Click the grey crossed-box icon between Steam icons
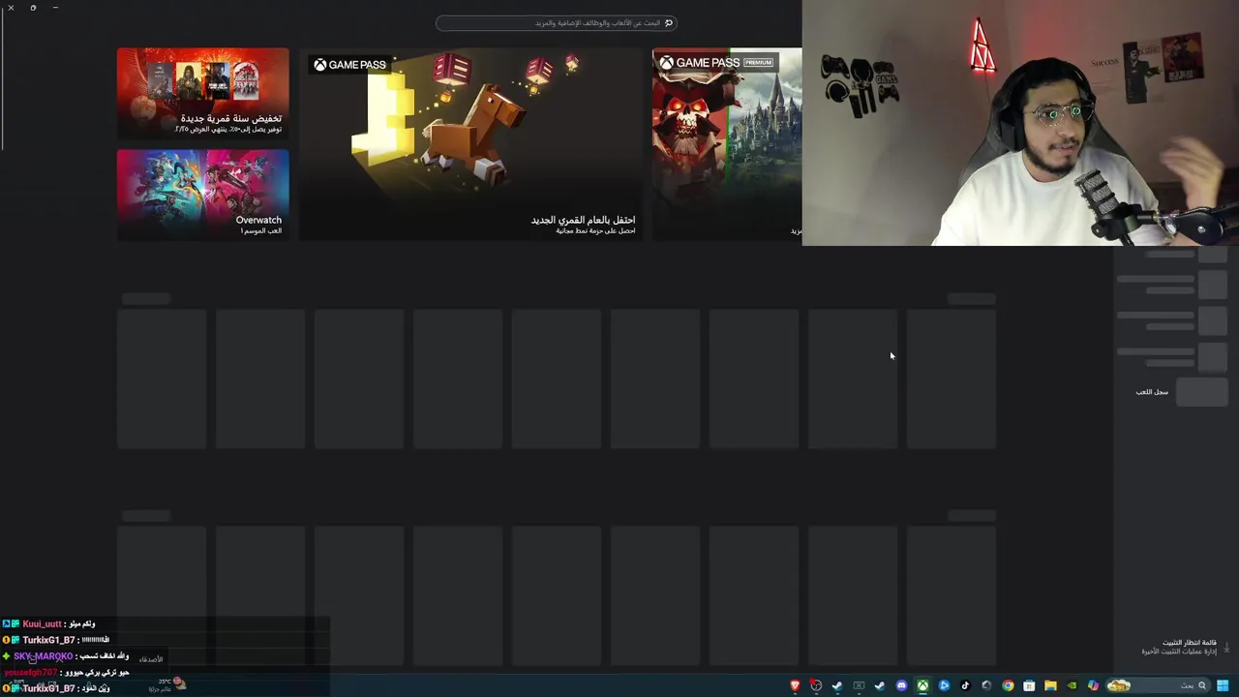 859,685
